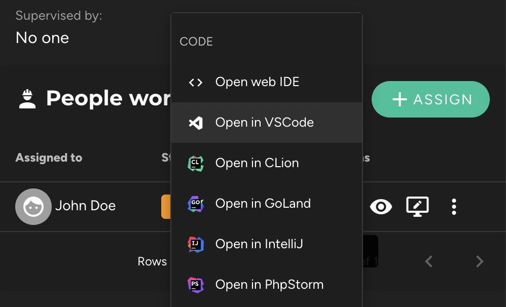Click John Doe's avatar image
The image size is (506, 307).
pos(33,206)
